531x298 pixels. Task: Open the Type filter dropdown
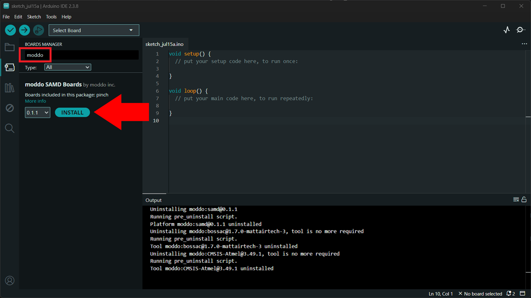tap(68, 67)
